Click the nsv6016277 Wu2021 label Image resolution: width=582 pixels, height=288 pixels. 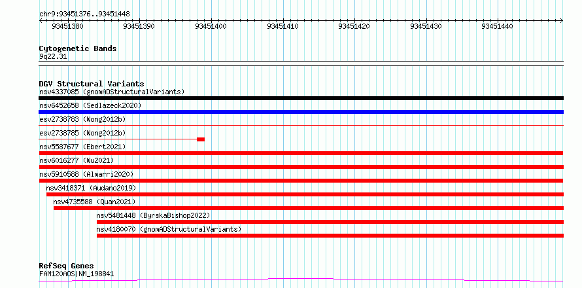click(77, 160)
